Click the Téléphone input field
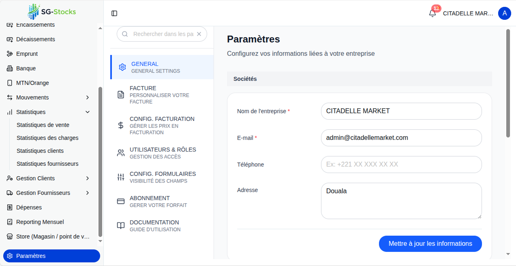Viewport: 516px width, 266px height. (401, 165)
